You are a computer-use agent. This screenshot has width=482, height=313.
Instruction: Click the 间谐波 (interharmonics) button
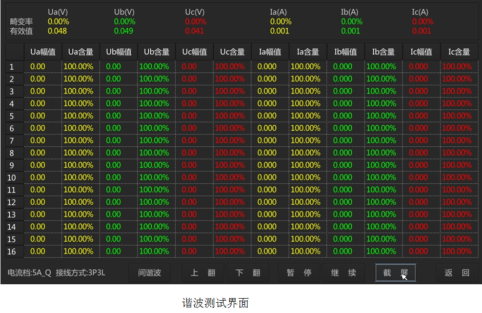[x=149, y=273]
